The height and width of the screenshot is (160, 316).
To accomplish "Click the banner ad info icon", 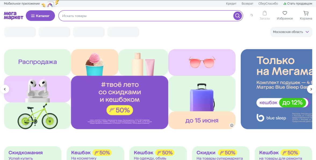I will pos(232,125).
